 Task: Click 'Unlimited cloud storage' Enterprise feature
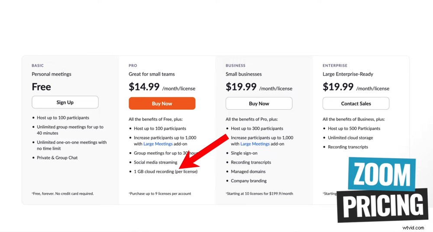[350, 138]
